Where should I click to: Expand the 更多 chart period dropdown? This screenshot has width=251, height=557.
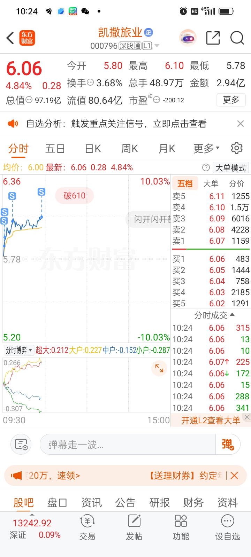[x=206, y=149]
